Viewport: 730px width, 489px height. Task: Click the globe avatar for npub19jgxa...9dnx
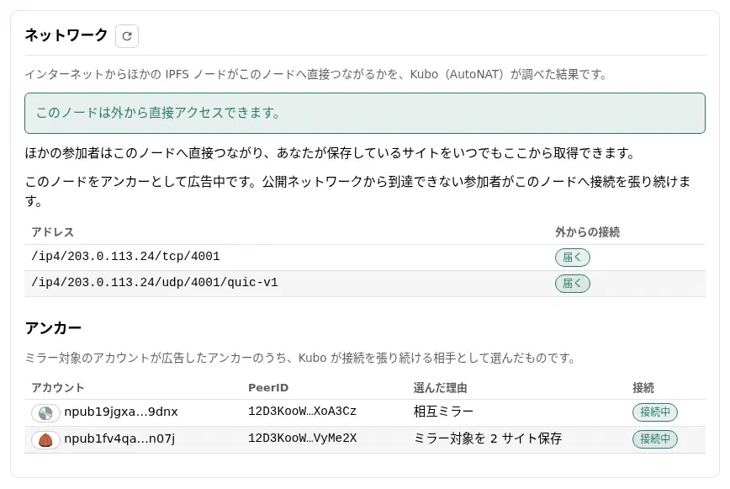point(45,413)
